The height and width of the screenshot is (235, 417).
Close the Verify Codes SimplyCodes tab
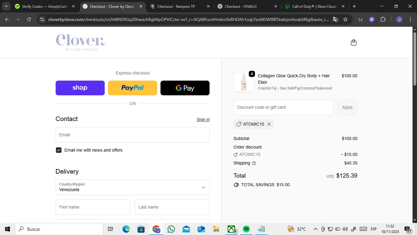tap(73, 6)
